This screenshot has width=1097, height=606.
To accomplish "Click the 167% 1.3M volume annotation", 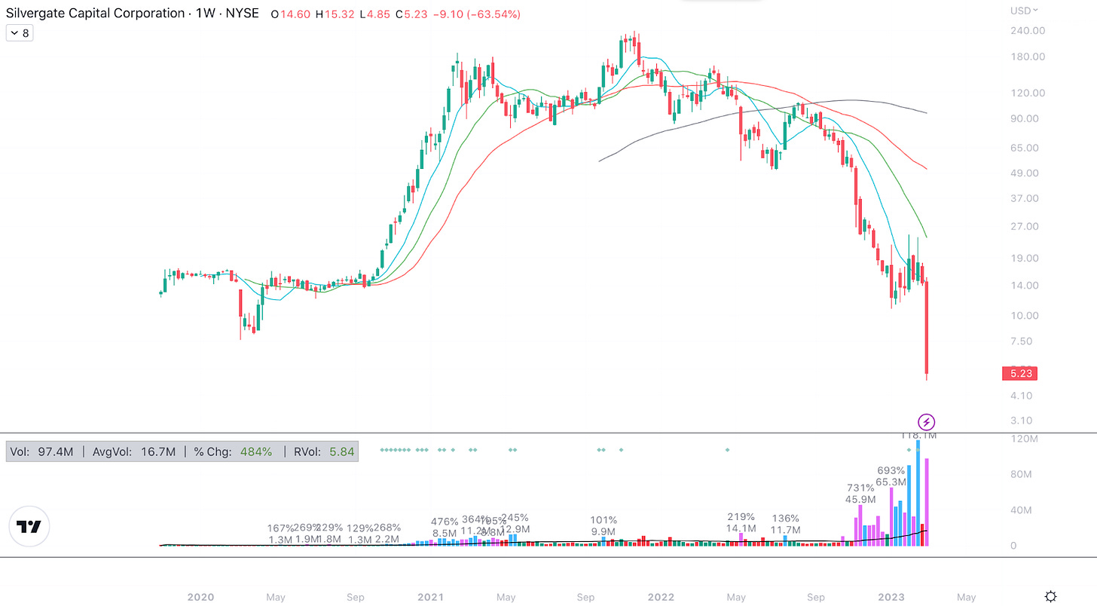I will click(280, 534).
